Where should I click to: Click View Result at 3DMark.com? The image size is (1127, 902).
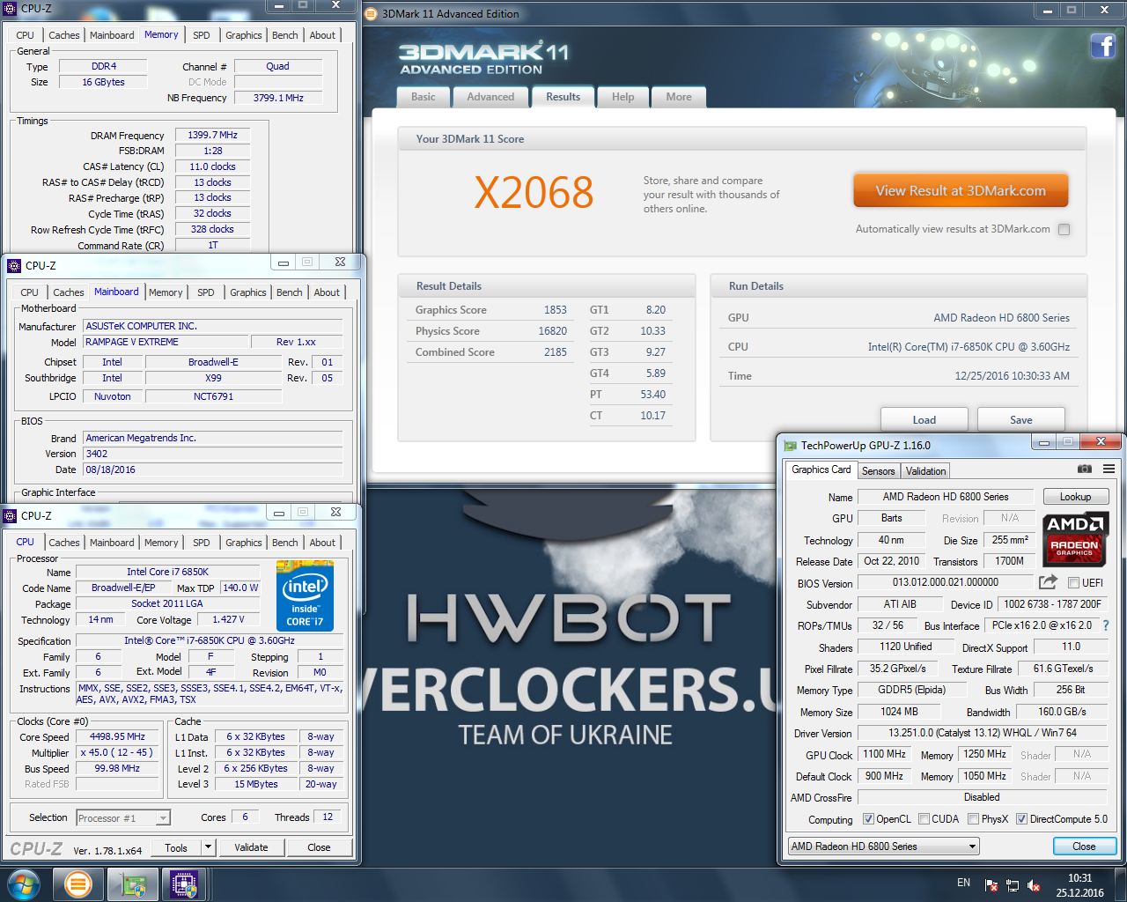click(x=961, y=190)
